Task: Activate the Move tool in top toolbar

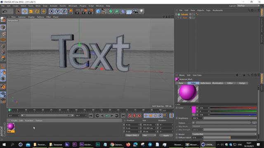Action: (x=25, y=12)
